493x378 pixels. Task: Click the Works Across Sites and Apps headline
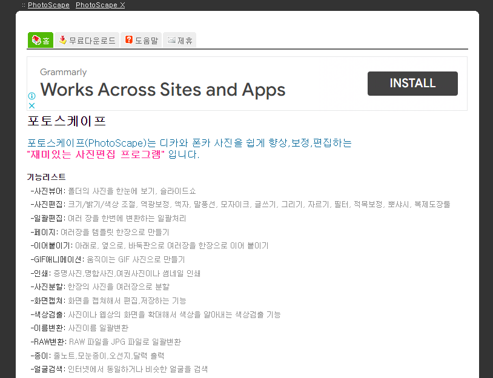[x=163, y=90]
